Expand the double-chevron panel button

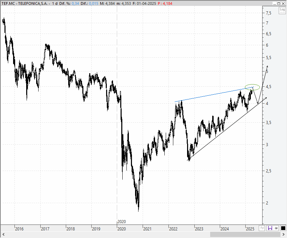coord(262,228)
